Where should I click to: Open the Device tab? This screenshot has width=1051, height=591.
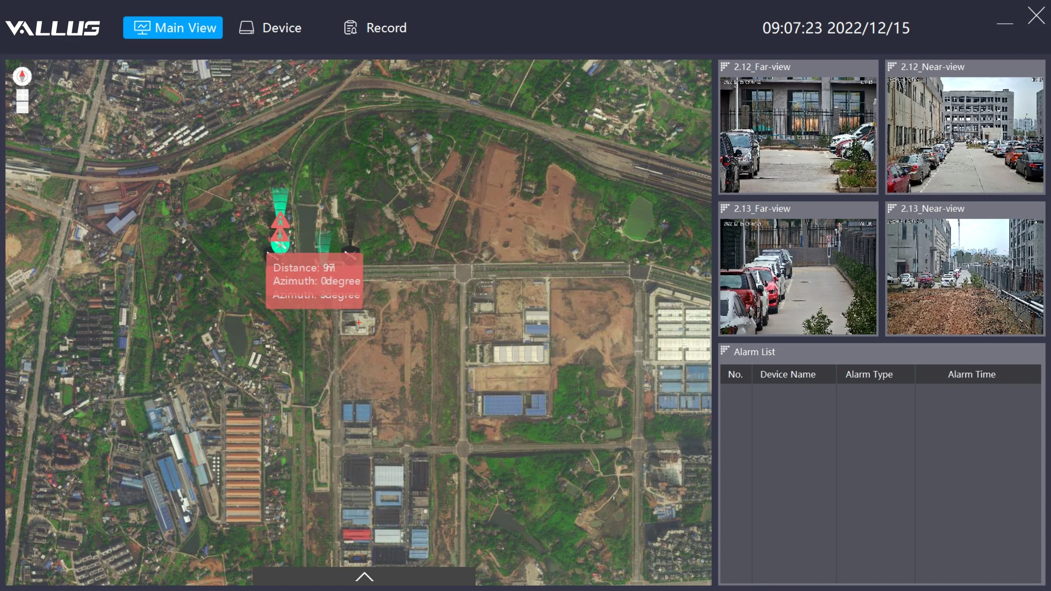coord(271,28)
